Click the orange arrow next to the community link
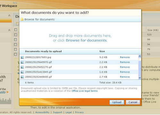Viewport: 160px width, 115px height. [7, 92]
